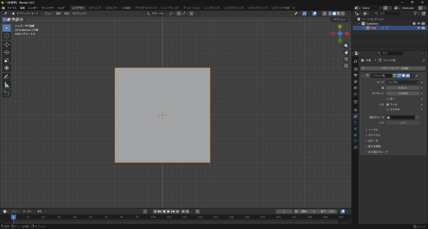
Task: Choose the Annotate pencil tool
Action: [x=7, y=77]
